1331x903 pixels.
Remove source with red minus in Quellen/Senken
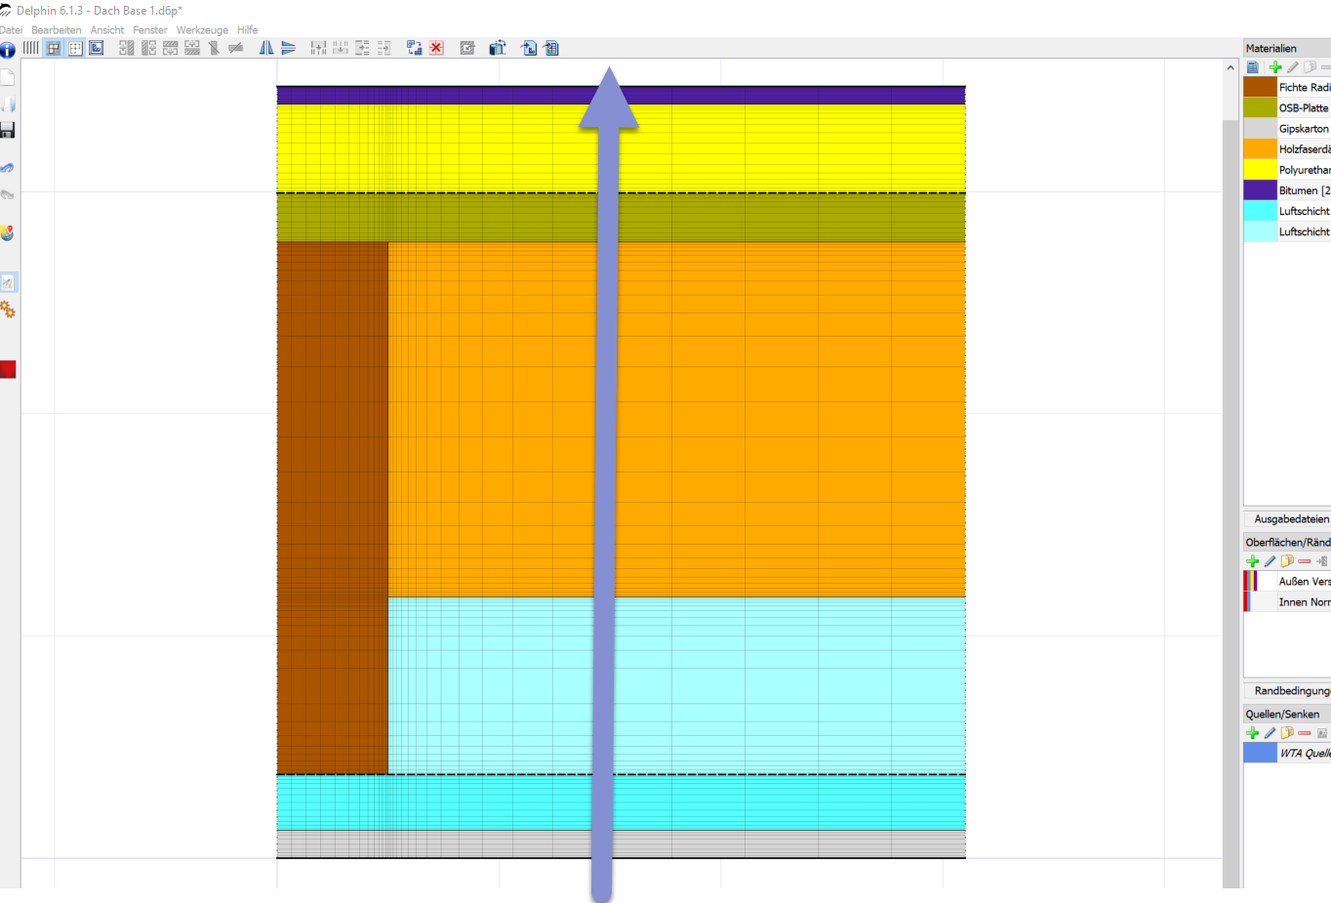point(1305,733)
